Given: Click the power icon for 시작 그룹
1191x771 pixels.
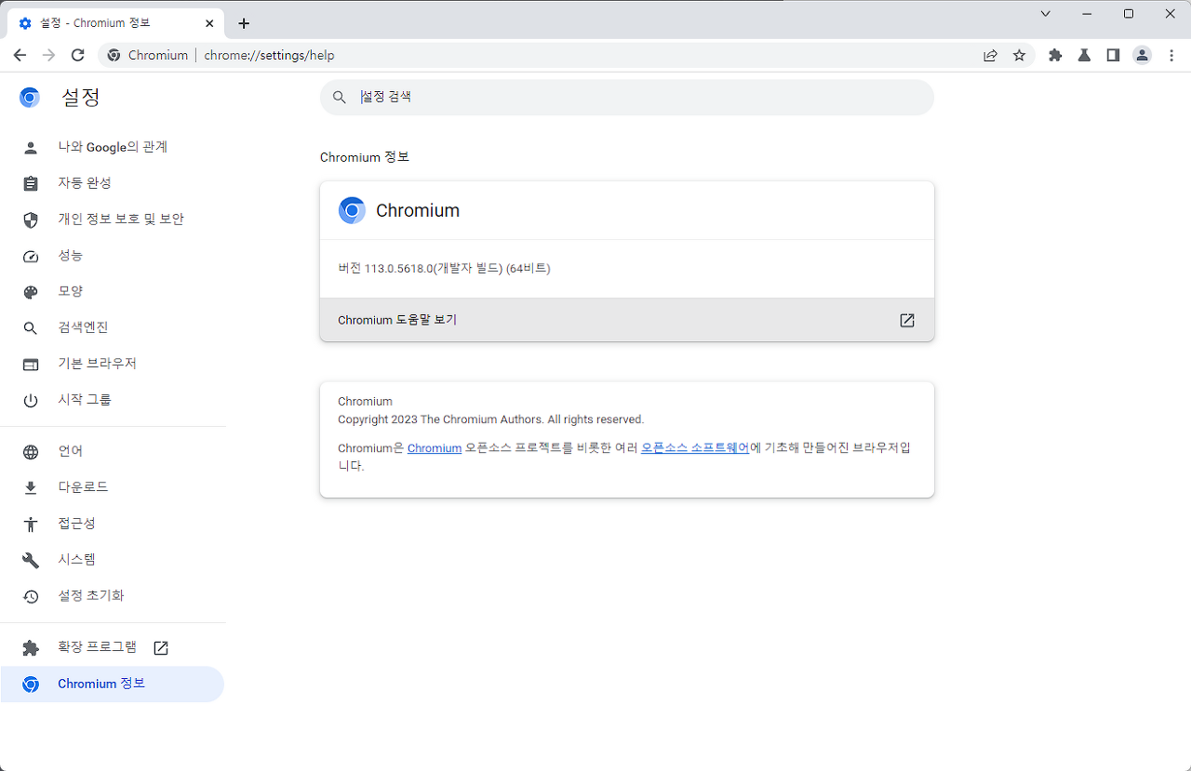Looking at the screenshot, I should [31, 400].
